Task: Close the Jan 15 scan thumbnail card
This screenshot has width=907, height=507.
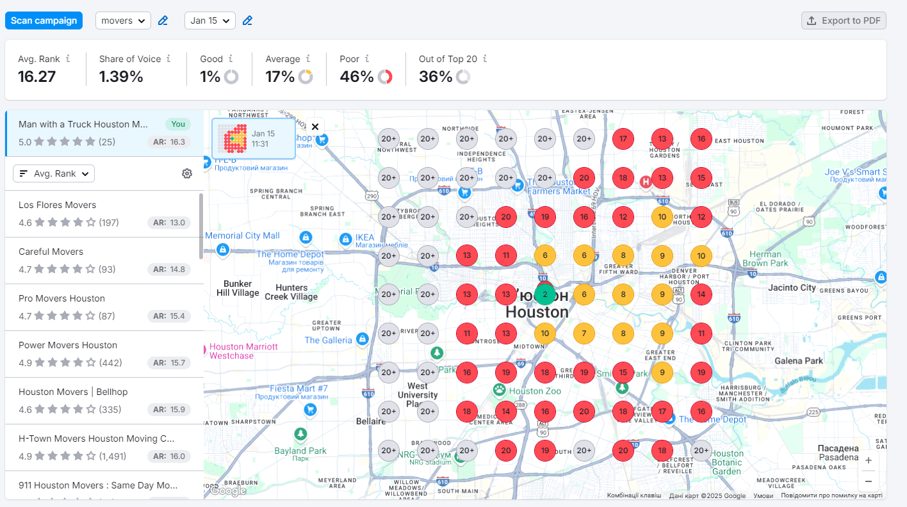Action: pos(315,127)
